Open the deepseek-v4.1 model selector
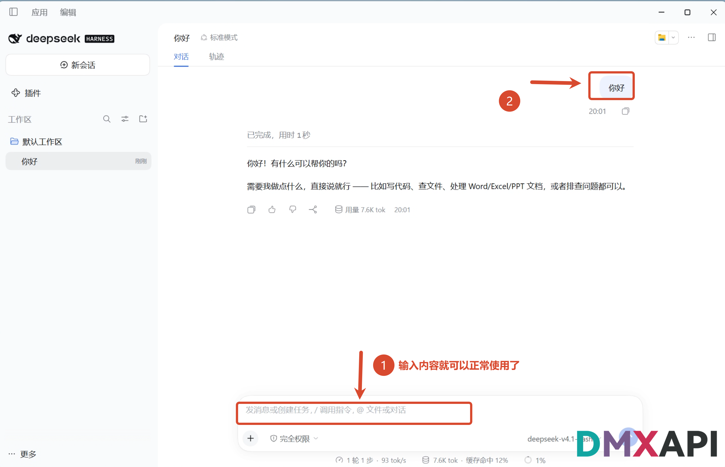 click(x=564, y=439)
